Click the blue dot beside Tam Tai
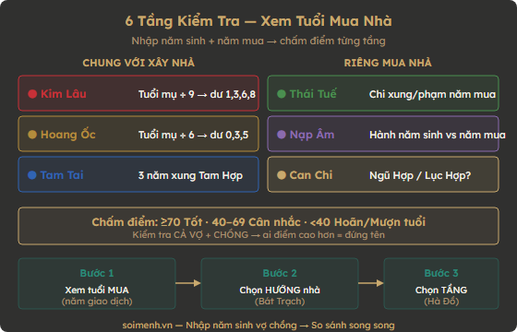Screen dimensions: 517x332 32,175
